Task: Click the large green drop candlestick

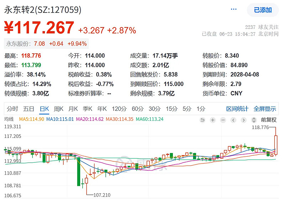Action: 78,171
